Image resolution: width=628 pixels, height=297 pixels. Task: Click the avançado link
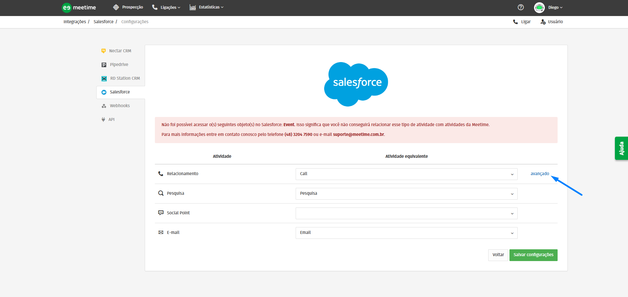coord(540,174)
